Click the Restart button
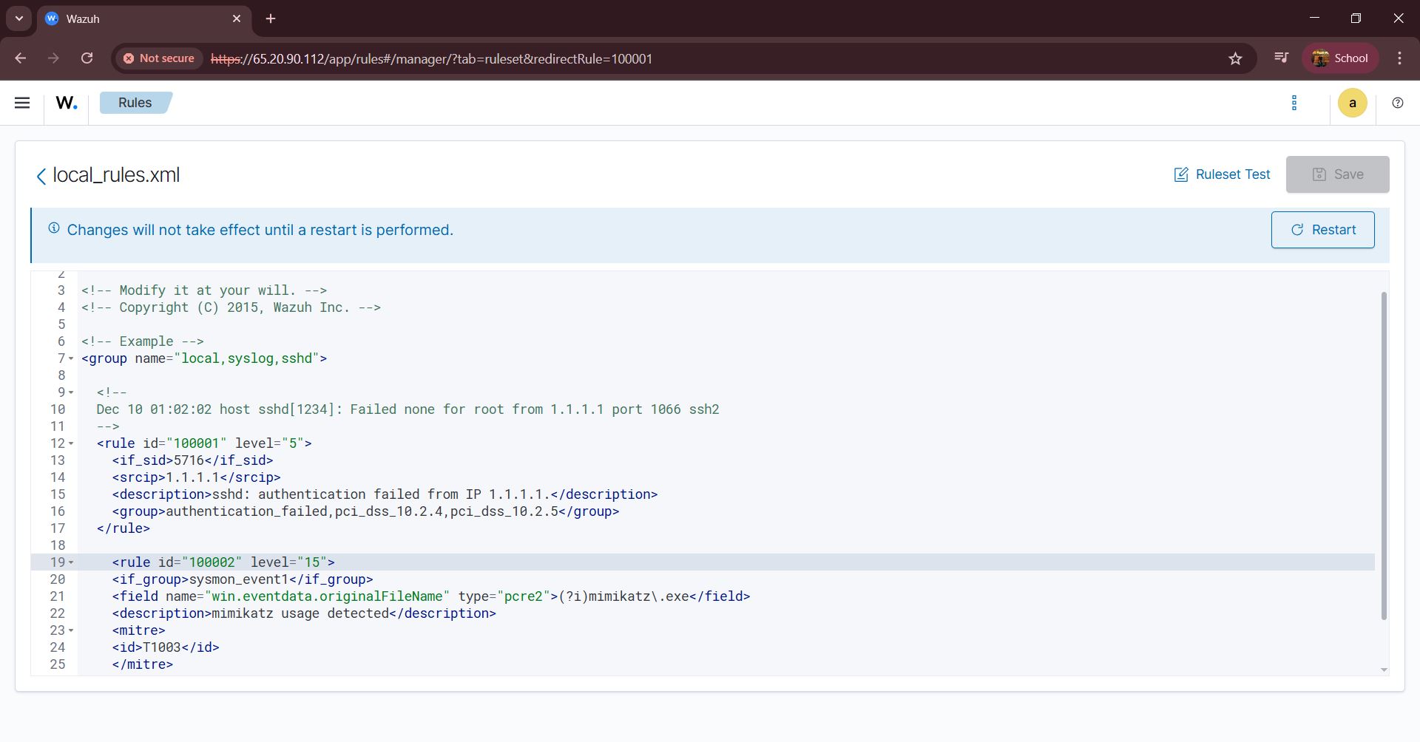 (x=1322, y=230)
